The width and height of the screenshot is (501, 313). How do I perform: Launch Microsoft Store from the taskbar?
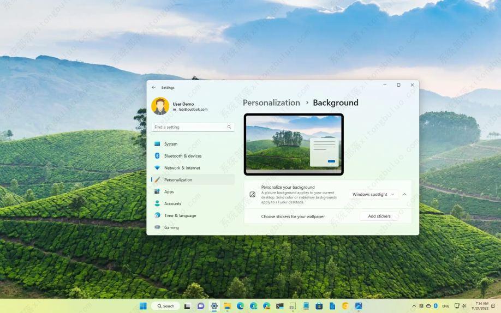[319, 306]
